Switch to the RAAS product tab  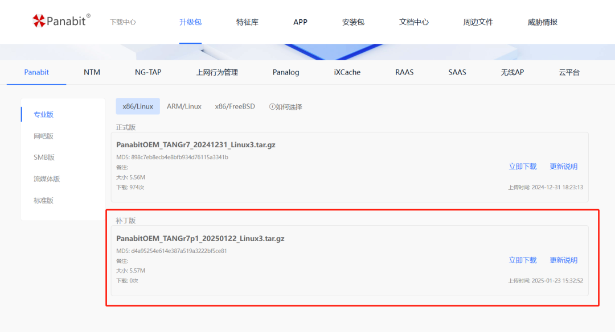tap(404, 72)
